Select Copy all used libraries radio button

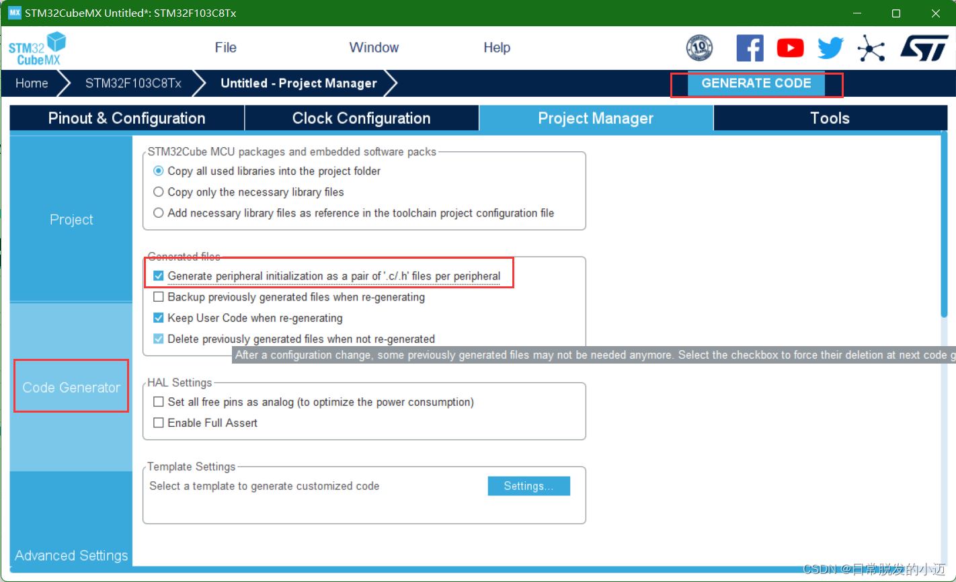pos(159,171)
